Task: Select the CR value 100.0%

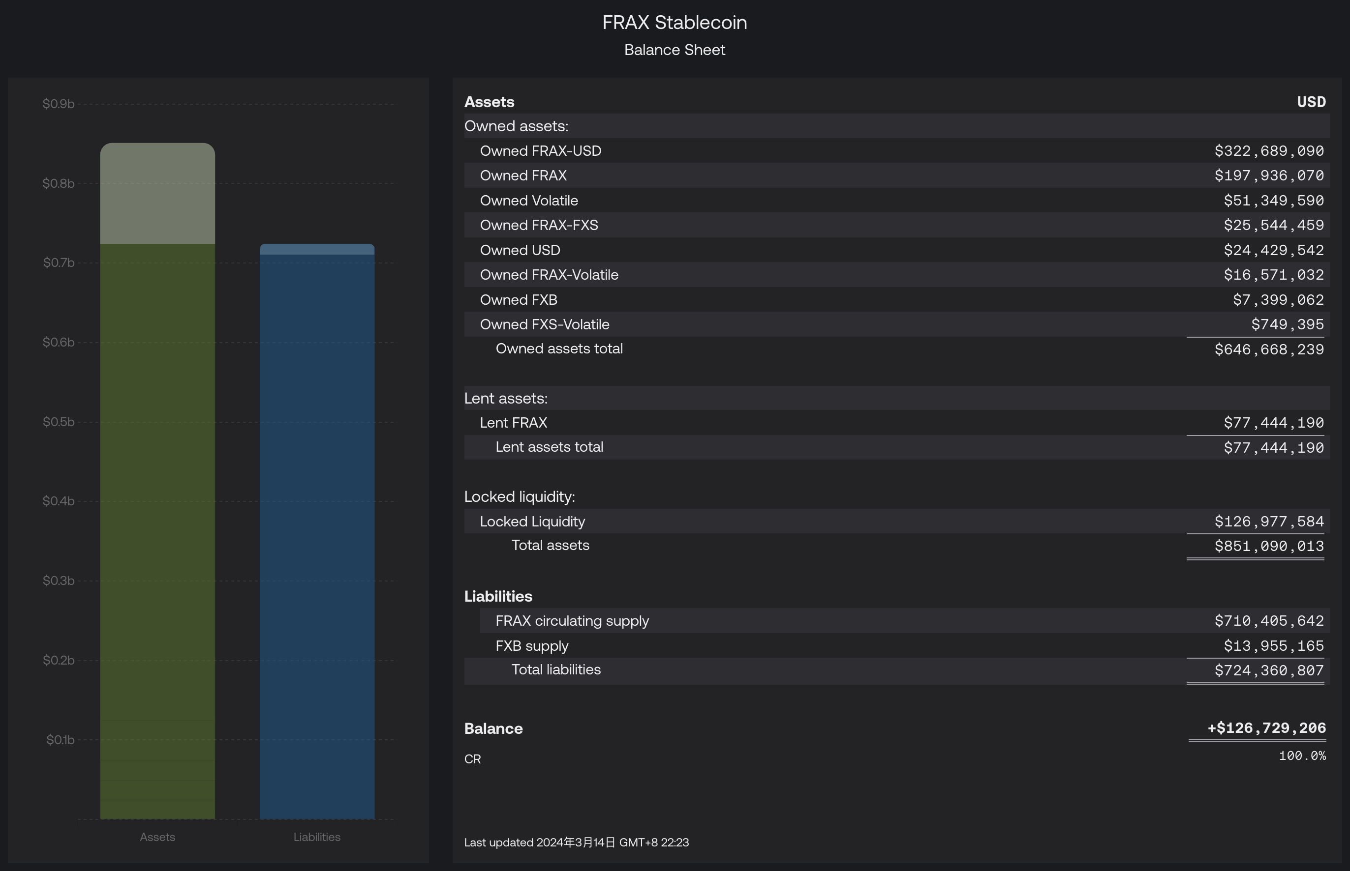Action: coord(1302,756)
